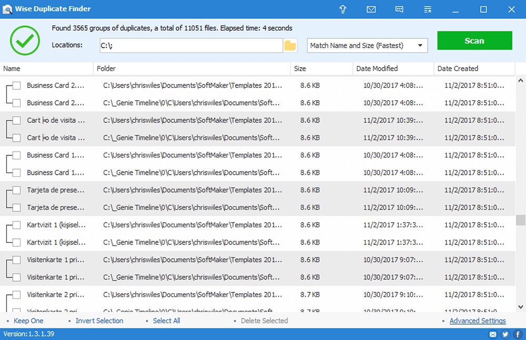The image size is (526, 340).
Task: Check Visitenkarte 1 in Genie Timeline folder
Action: click(x=16, y=277)
